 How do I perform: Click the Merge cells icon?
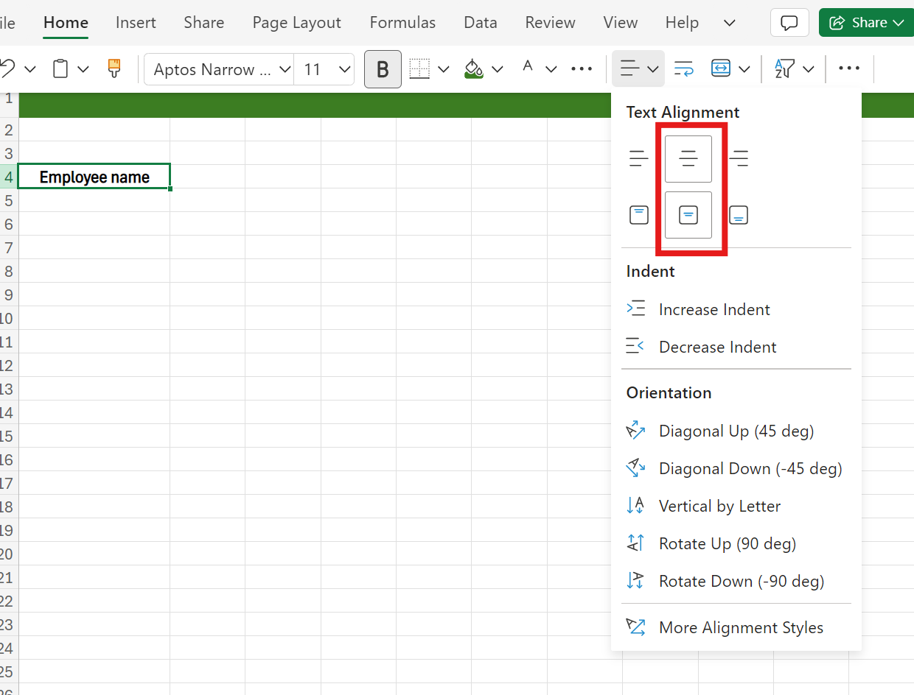(x=720, y=69)
